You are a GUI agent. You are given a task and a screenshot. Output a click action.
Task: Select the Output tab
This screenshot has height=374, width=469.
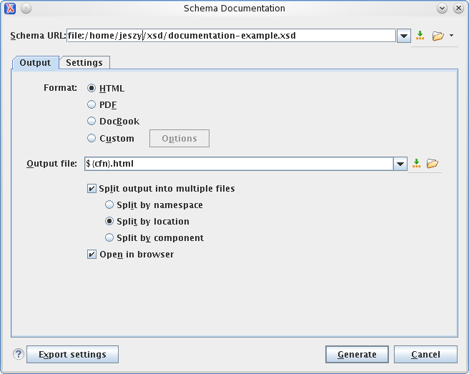pos(35,63)
